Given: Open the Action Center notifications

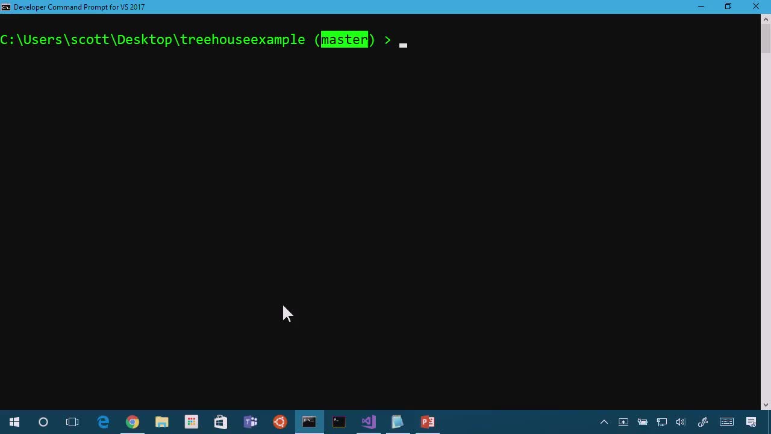Looking at the screenshot, I should pos(752,422).
